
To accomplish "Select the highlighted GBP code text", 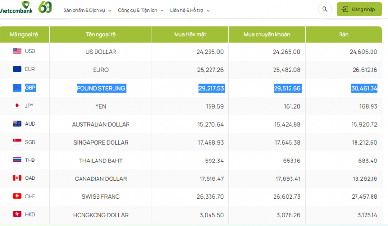I will coord(30,88).
